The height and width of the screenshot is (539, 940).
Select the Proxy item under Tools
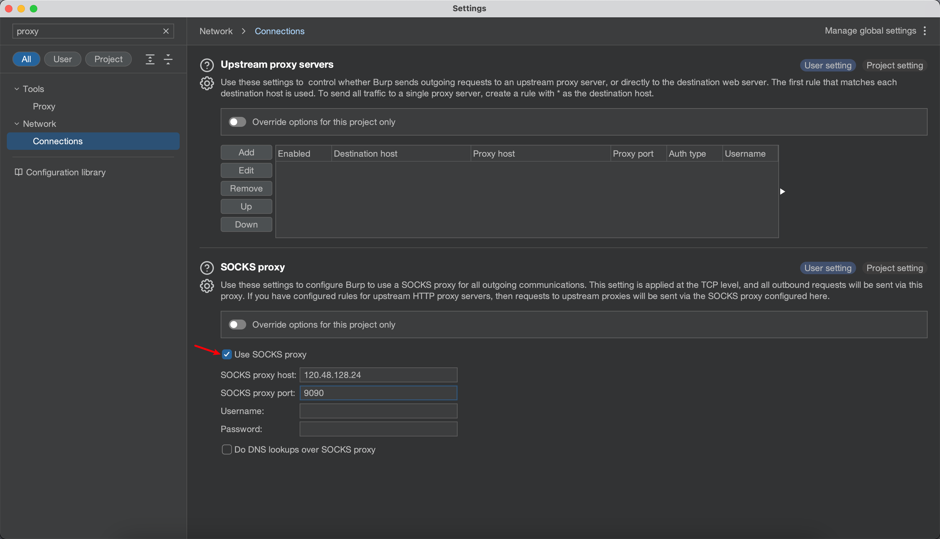tap(44, 106)
